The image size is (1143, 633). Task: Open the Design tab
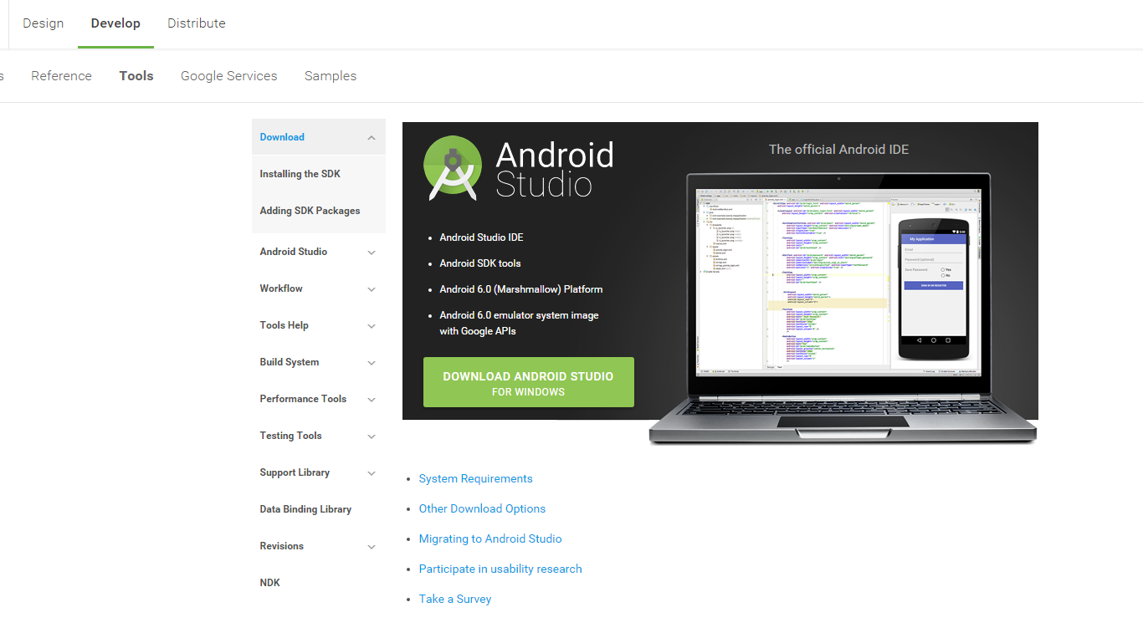[x=44, y=23]
